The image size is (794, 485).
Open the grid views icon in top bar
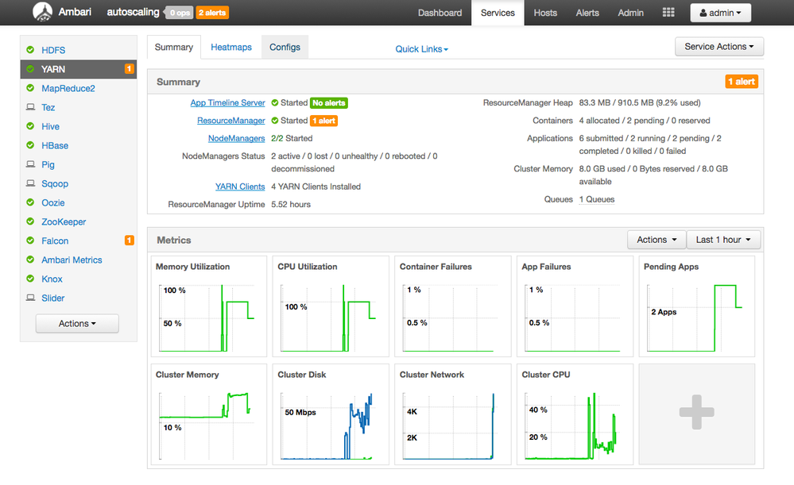click(668, 13)
